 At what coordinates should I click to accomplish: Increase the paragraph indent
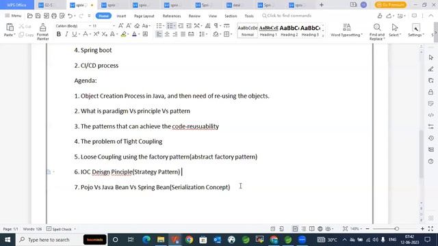(x=189, y=26)
